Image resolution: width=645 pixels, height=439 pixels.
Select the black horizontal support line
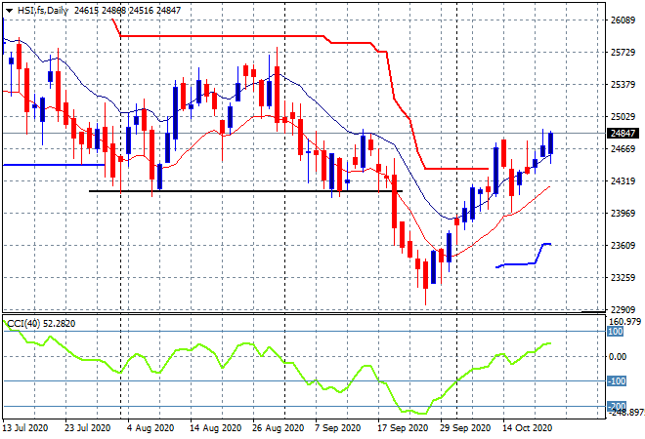(245, 191)
